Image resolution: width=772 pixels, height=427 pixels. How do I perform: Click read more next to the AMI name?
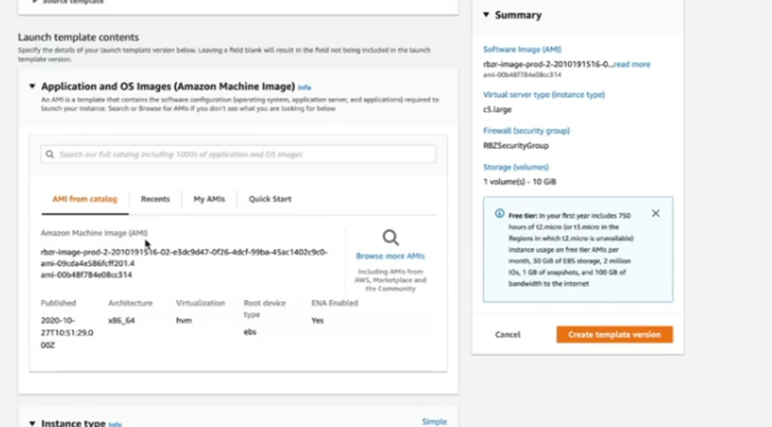(x=632, y=64)
